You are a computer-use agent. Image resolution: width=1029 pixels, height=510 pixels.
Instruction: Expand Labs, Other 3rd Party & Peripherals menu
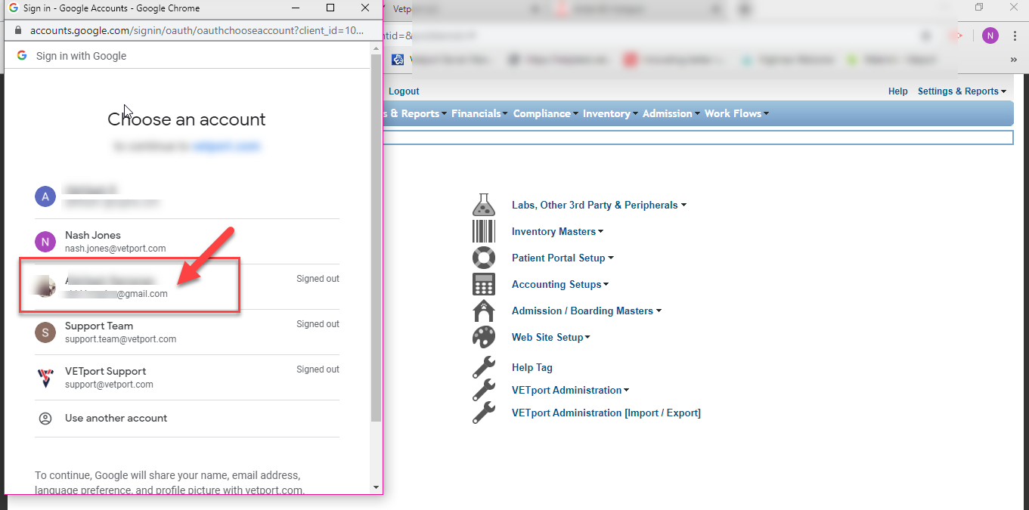click(x=599, y=205)
